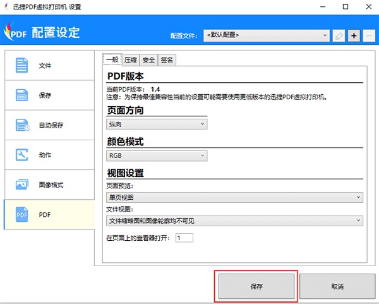This screenshot has height=304, width=379.
Task: Click the 保存 floppy disk icon in sidebar
Action: tap(21, 95)
